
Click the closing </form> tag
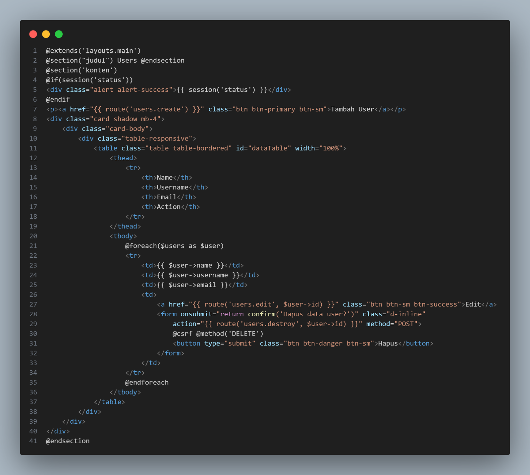(171, 353)
